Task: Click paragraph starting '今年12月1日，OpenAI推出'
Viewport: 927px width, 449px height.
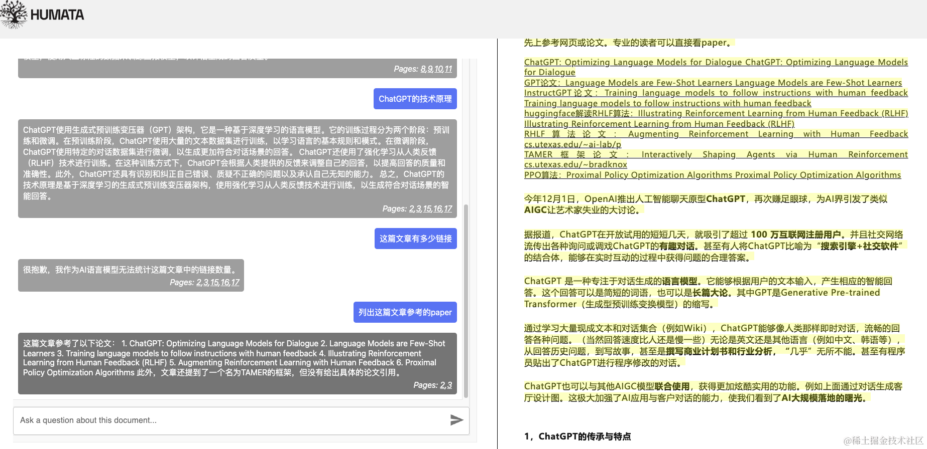Action: tap(706, 204)
